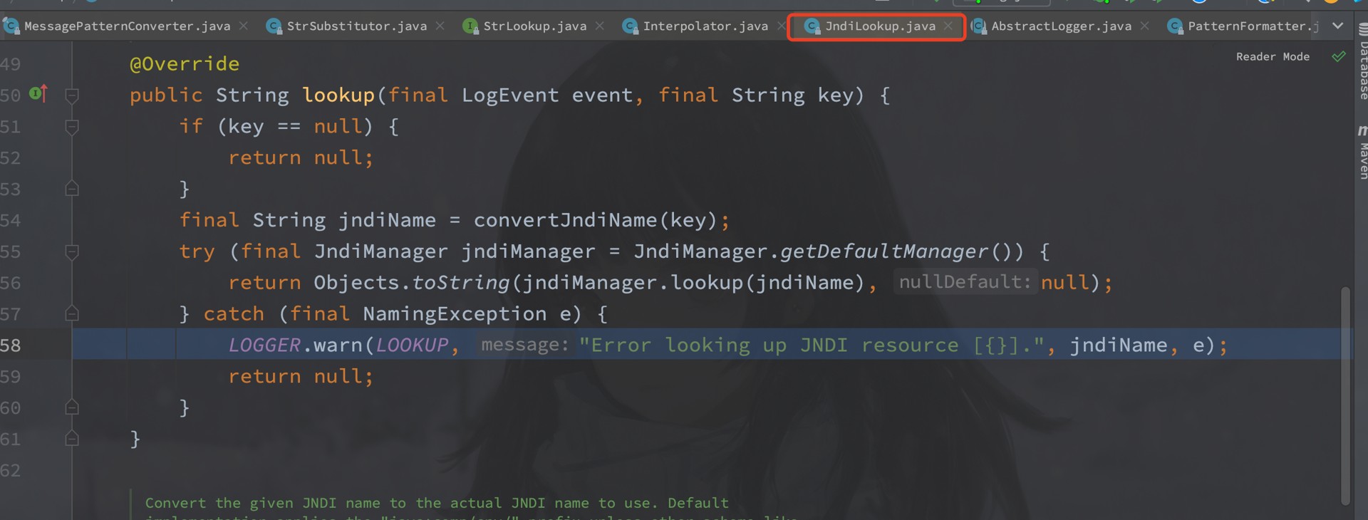
Task: Click Objects.toString on line 56
Action: 412,283
